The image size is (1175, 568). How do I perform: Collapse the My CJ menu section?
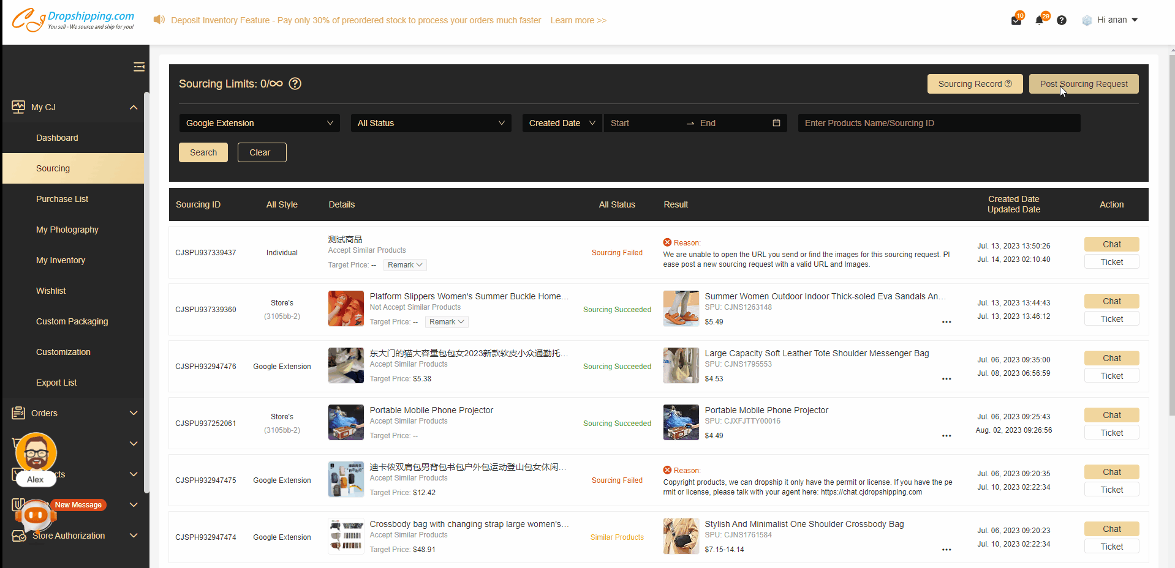(x=133, y=107)
